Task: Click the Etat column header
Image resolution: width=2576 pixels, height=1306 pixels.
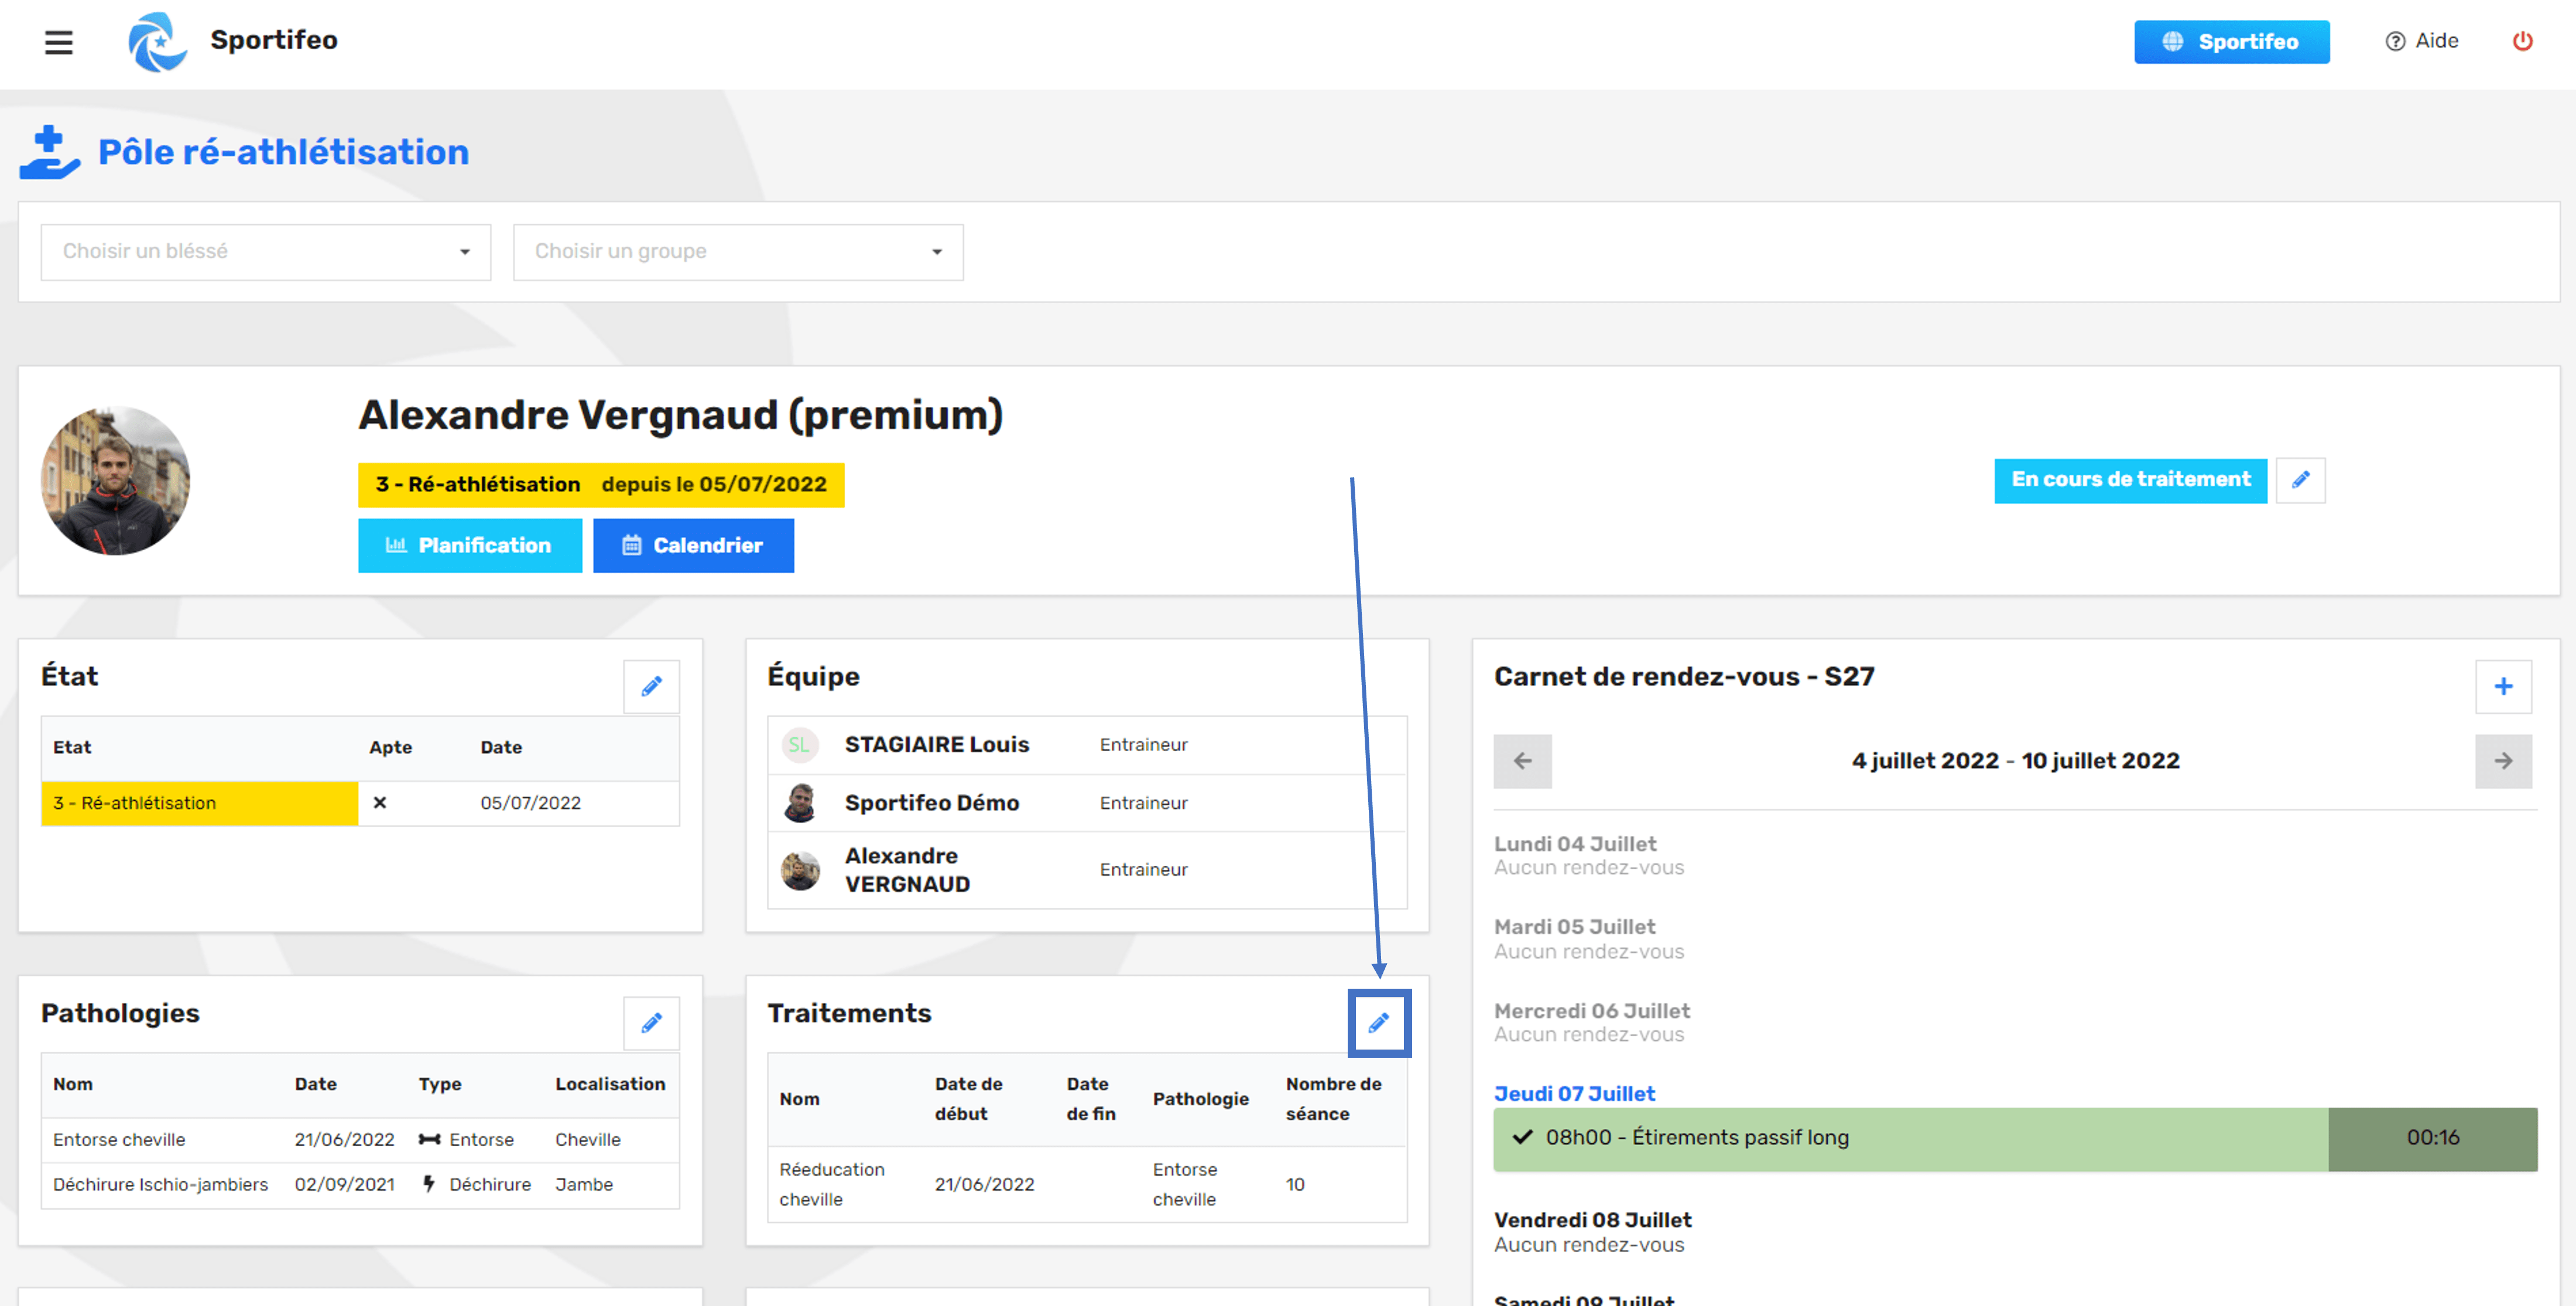Action: point(72,747)
